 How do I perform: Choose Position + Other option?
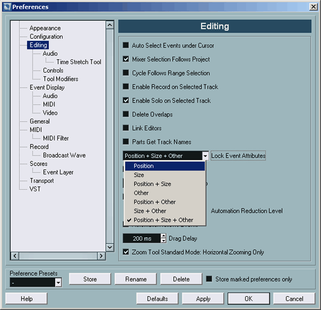pyautogui.click(x=165, y=202)
